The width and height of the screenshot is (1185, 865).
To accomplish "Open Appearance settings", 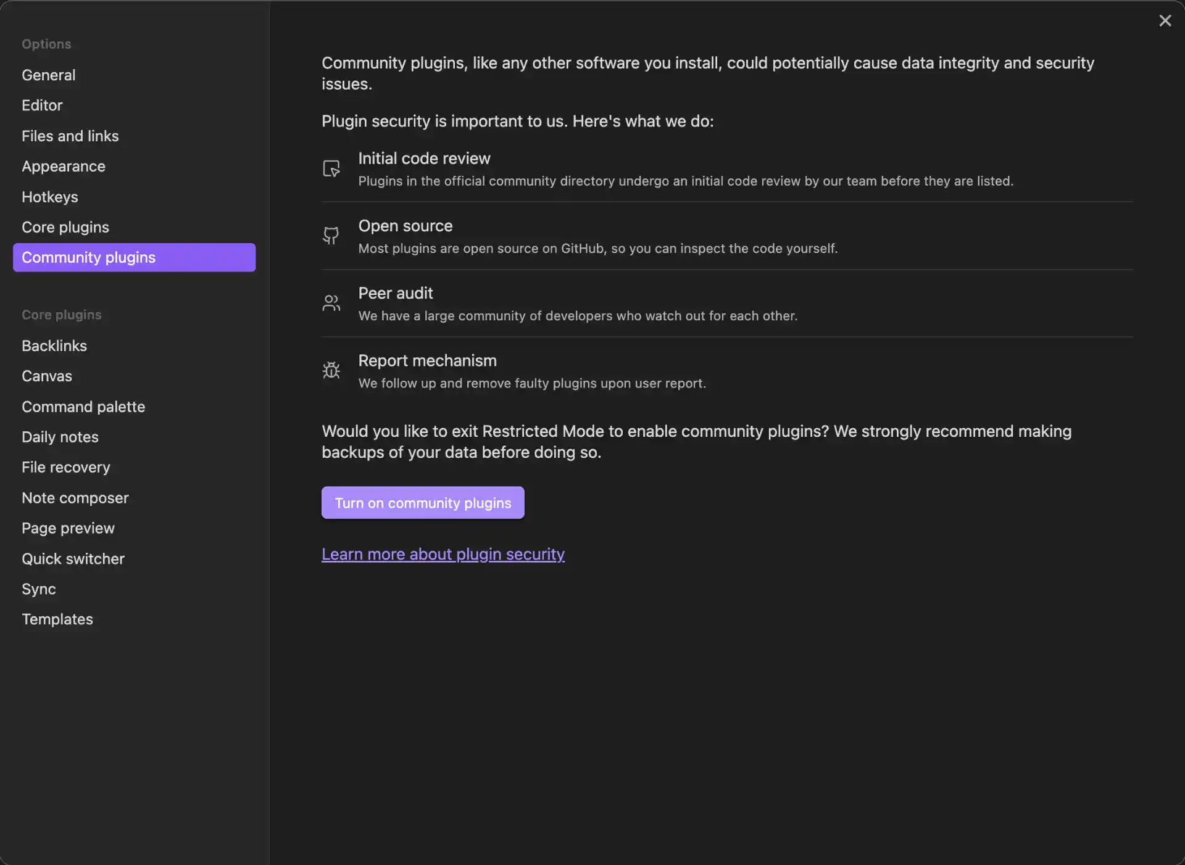I will [64, 167].
